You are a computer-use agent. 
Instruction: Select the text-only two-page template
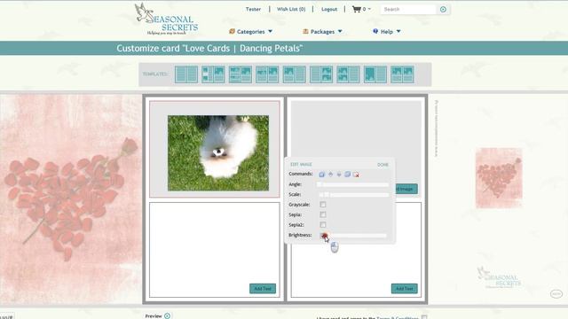(x=186, y=74)
